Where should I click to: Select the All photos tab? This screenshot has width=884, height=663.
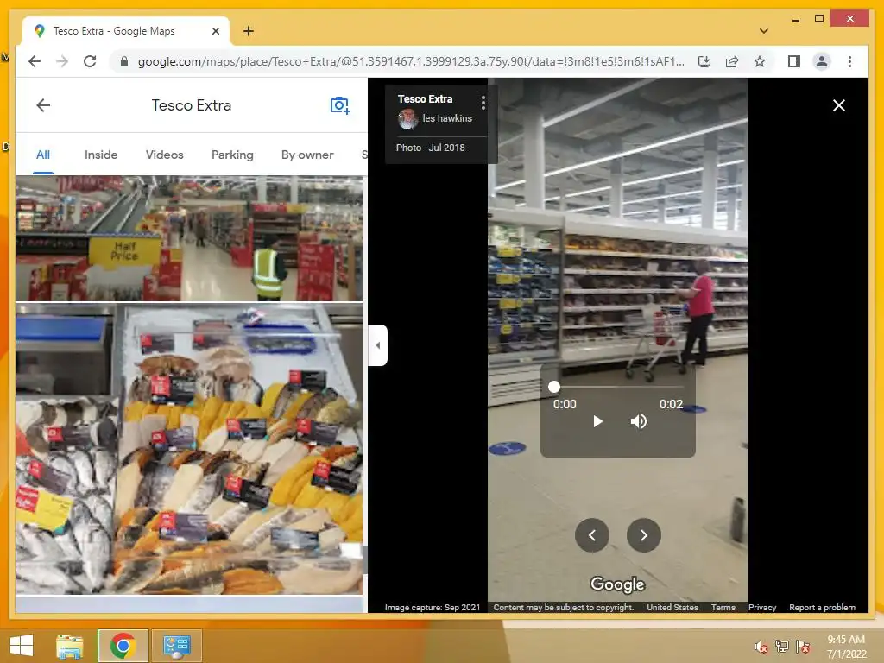point(43,155)
